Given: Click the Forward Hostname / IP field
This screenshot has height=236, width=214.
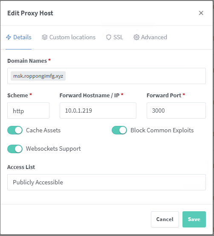Looking at the screenshot, I should 98,111.
